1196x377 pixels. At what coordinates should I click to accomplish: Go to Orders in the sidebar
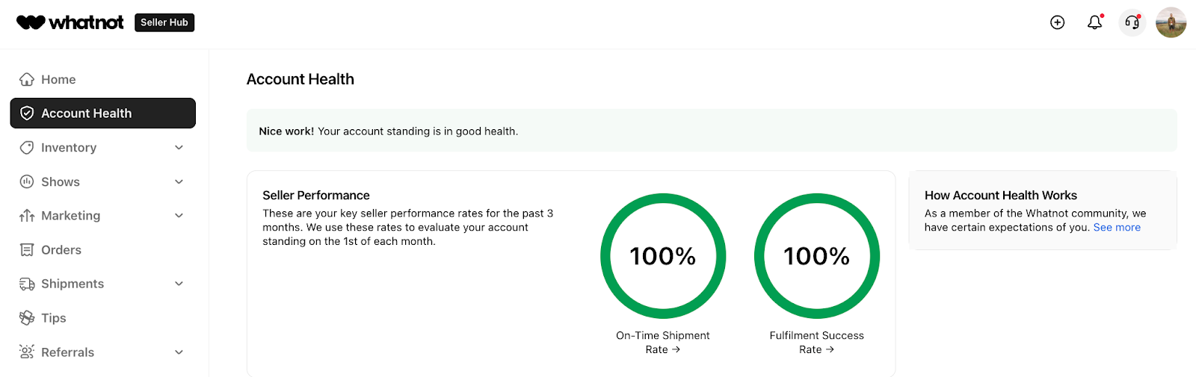pos(61,250)
